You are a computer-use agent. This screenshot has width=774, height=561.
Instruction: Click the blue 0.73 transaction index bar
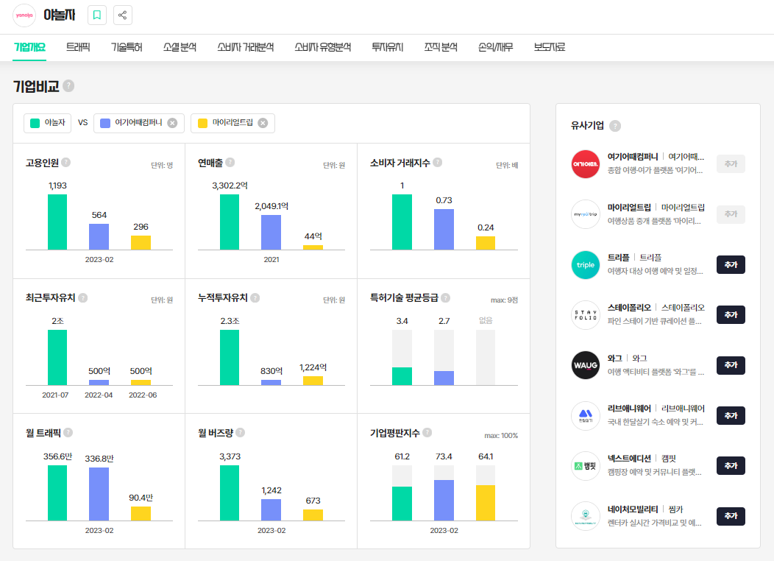point(444,230)
